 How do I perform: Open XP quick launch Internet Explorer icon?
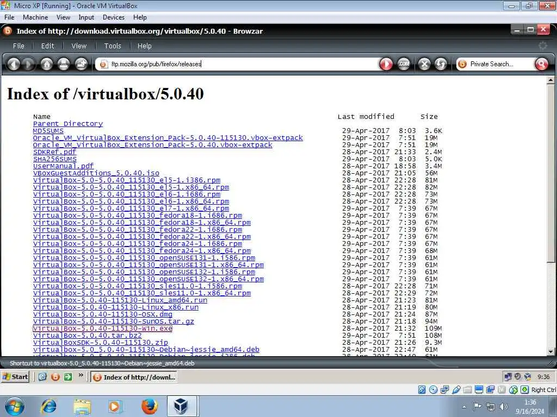pos(42,377)
